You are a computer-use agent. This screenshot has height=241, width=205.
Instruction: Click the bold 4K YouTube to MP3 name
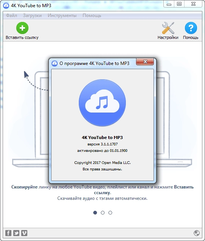coord(102,137)
